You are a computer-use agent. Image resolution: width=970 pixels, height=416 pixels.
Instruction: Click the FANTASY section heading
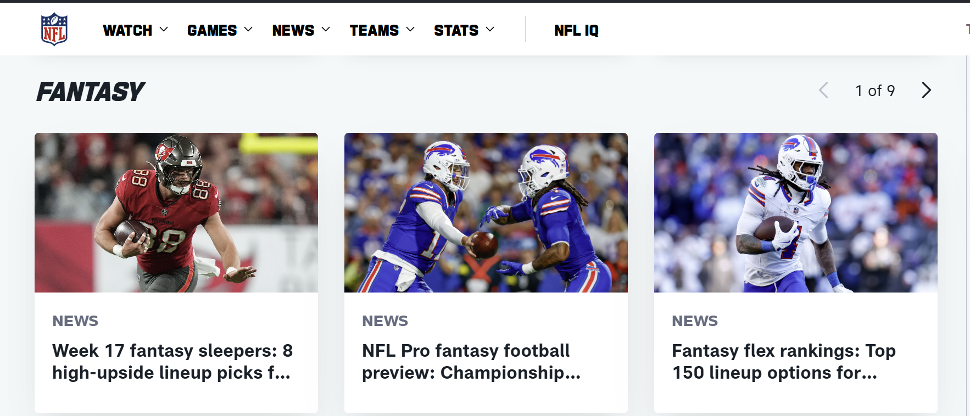click(x=91, y=91)
